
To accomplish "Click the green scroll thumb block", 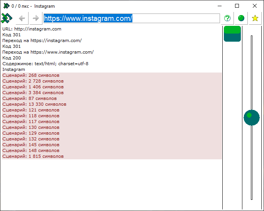I will [x=232, y=34].
